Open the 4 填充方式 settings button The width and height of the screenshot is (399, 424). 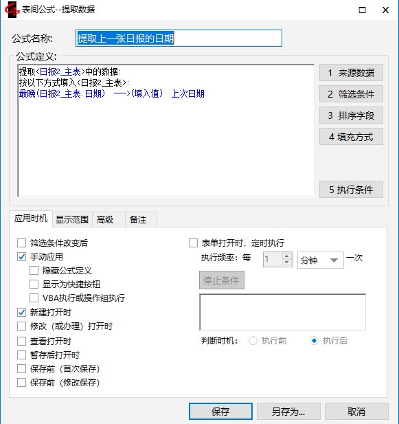351,137
